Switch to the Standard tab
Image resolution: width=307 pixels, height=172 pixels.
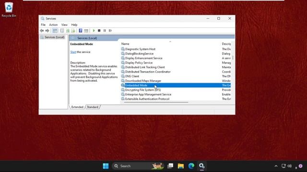coord(93,107)
